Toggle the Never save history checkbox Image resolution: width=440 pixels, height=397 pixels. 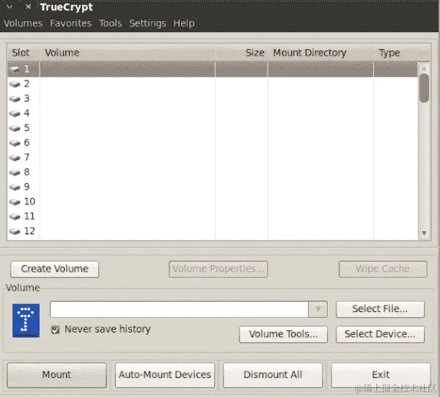tap(55, 330)
